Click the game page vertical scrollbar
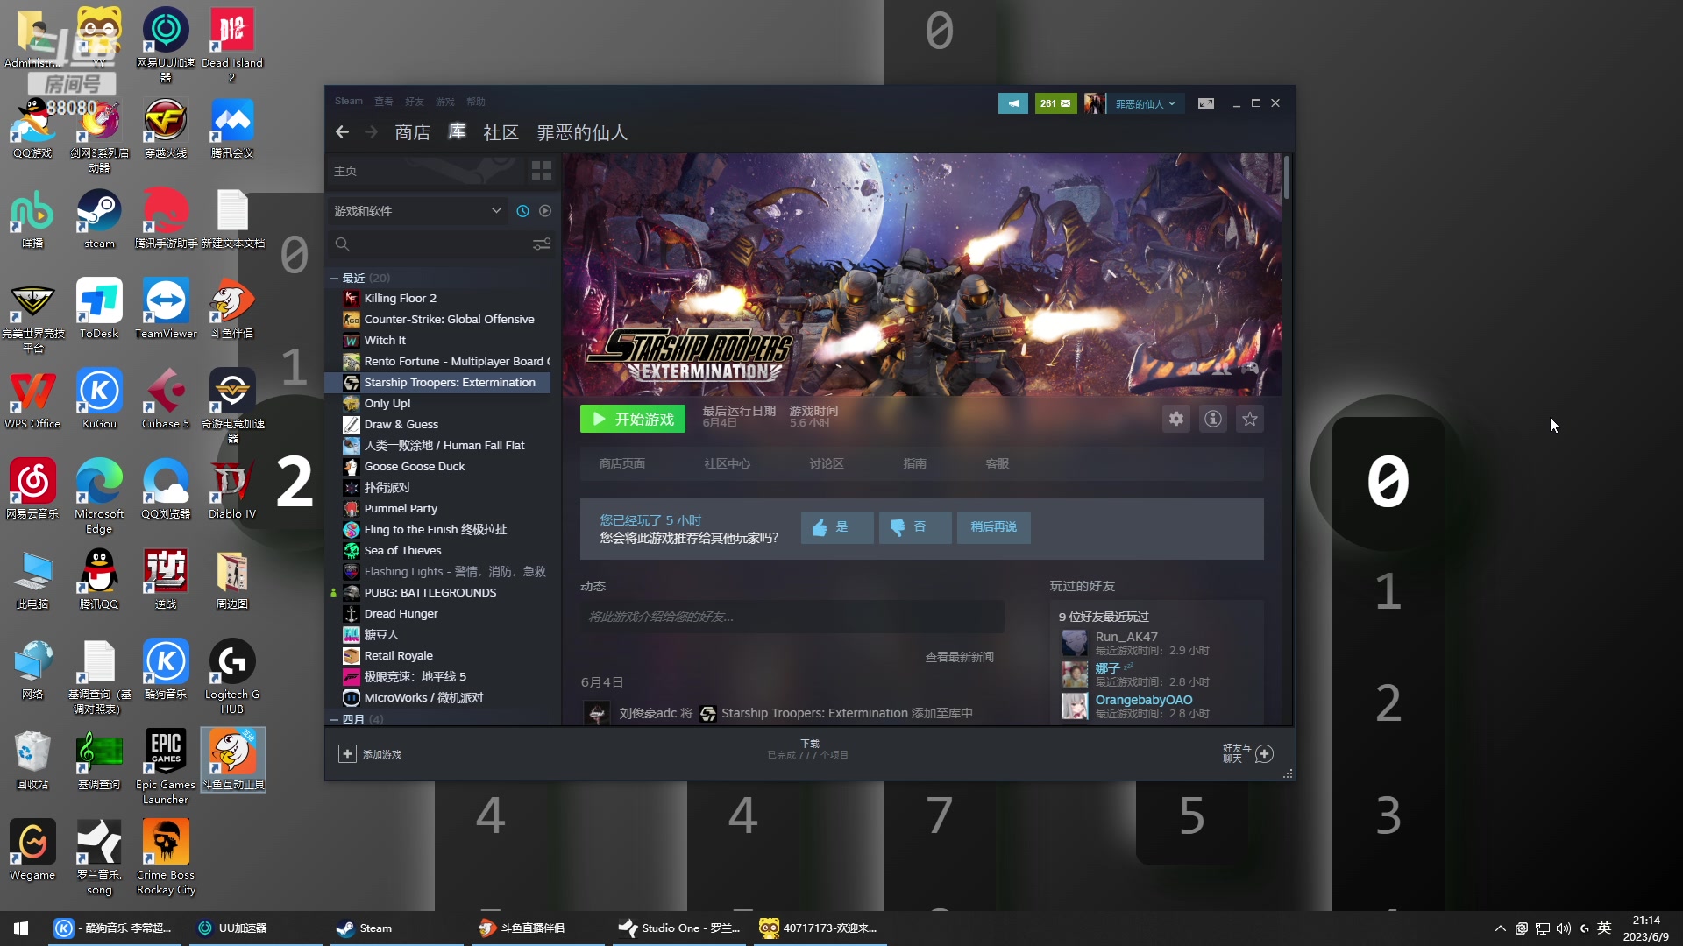The width and height of the screenshot is (1683, 946). click(1286, 179)
